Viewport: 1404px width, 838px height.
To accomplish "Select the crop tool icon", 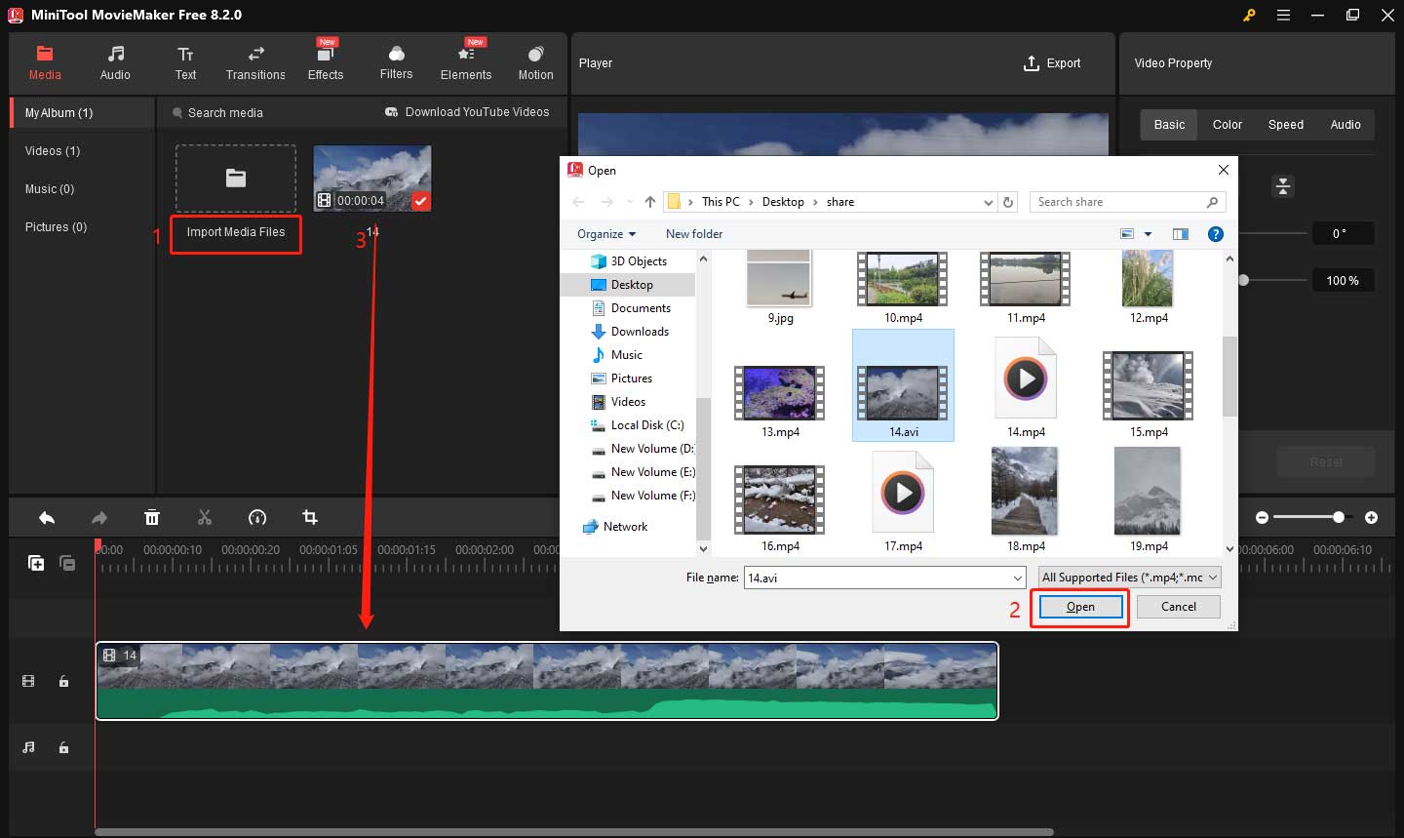I will click(310, 518).
